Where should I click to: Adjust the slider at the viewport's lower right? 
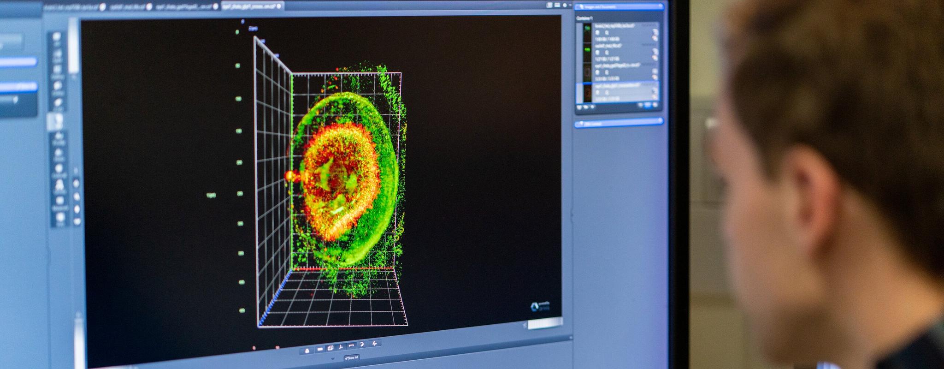(544, 324)
